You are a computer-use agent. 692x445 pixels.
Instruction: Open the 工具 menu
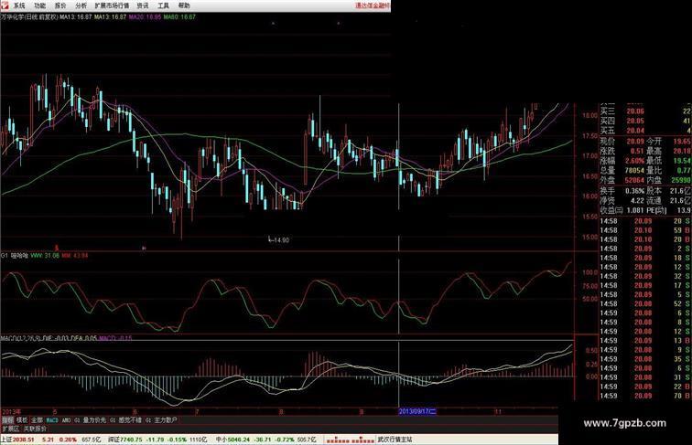point(163,5)
